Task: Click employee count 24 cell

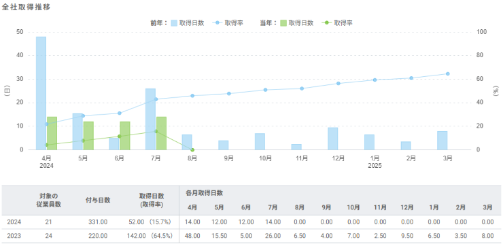Action: tap(48, 236)
